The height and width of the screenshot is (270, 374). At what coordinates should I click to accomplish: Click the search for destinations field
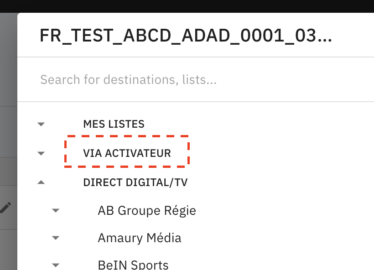point(129,79)
